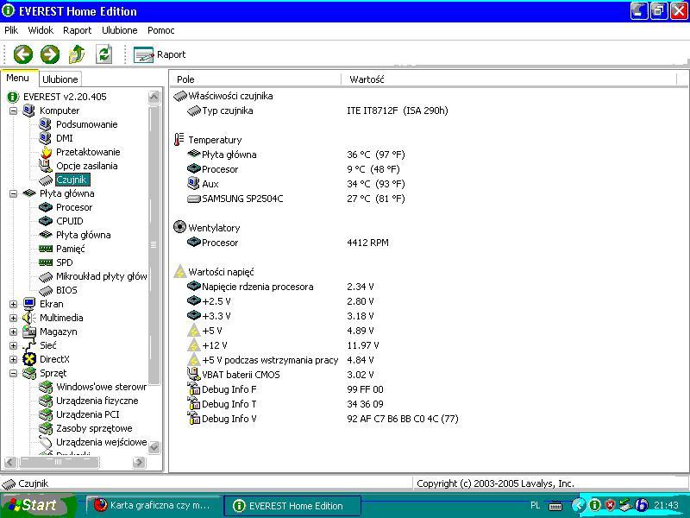Open the Płyta główna child item

pyautogui.click(x=83, y=235)
